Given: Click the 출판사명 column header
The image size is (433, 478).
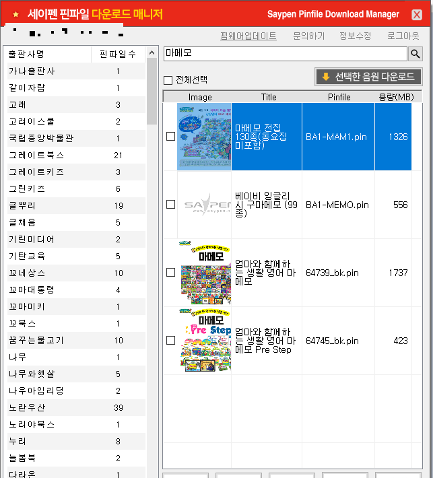Looking at the screenshot, I should click(49, 54).
